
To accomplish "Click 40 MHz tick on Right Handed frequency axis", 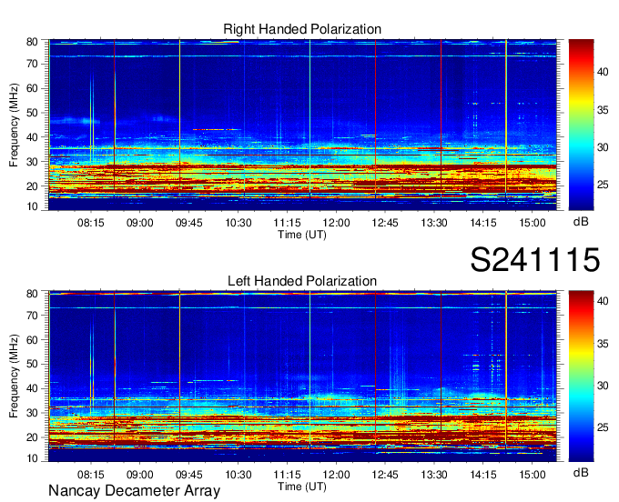I will click(x=32, y=137).
